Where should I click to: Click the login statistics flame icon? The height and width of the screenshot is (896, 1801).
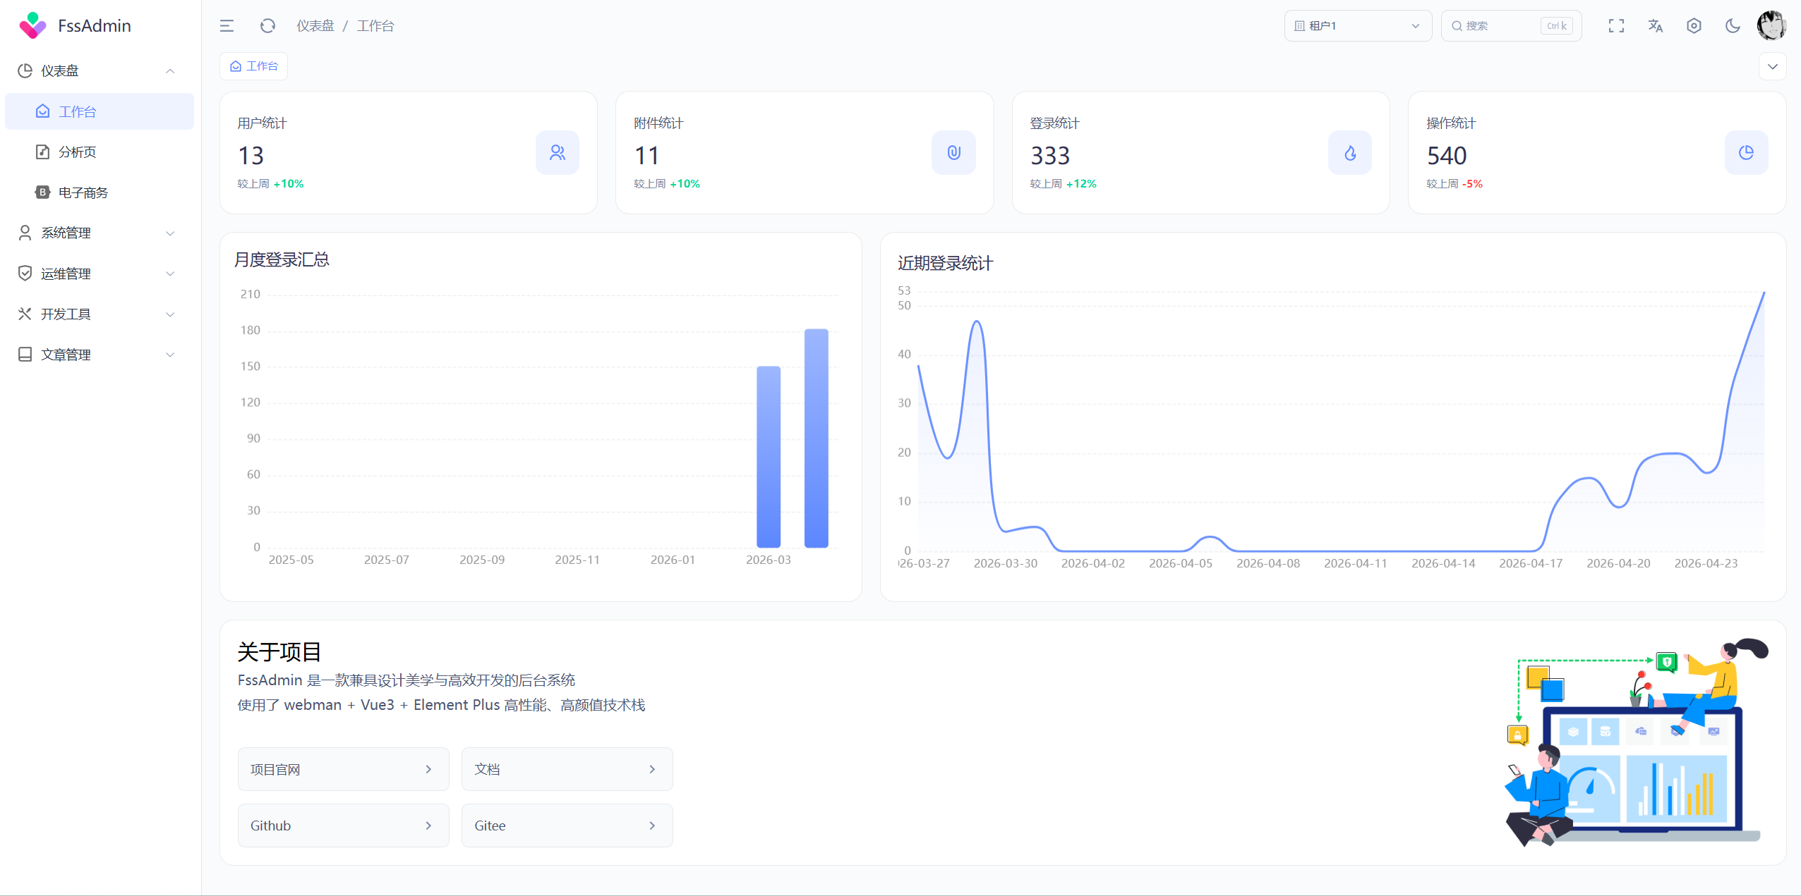[1349, 152]
